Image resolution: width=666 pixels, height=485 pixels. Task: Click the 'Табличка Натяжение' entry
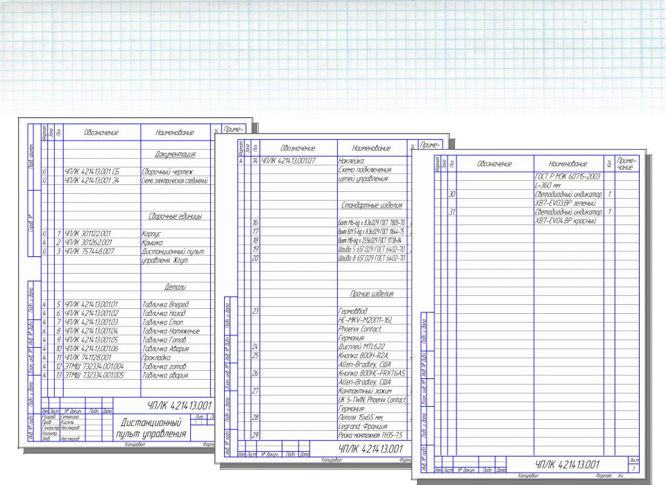[171, 331]
